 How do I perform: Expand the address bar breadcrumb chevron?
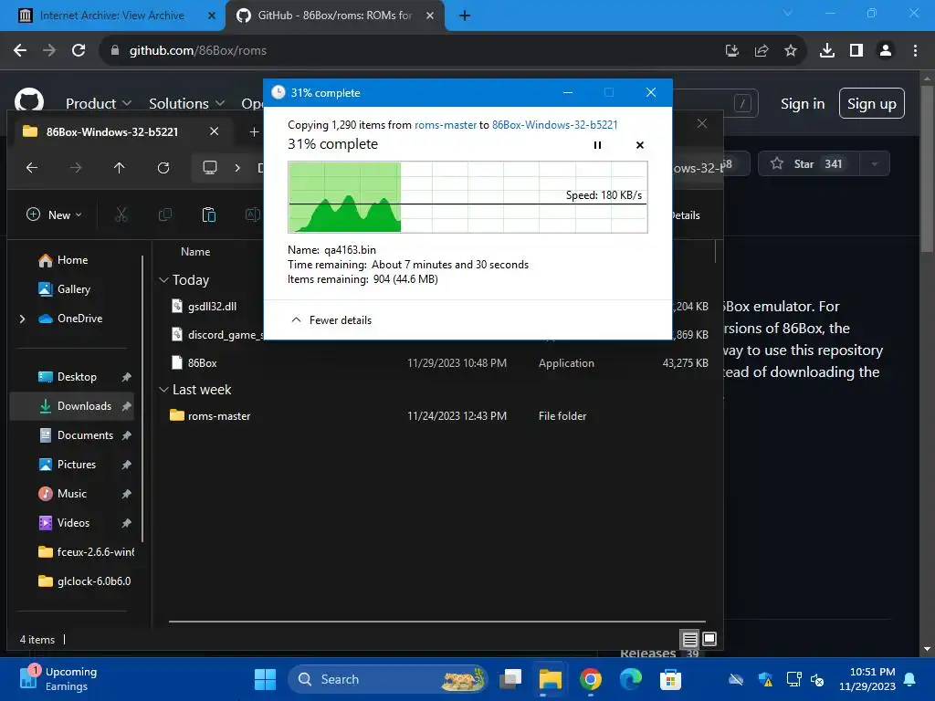pyautogui.click(x=237, y=168)
